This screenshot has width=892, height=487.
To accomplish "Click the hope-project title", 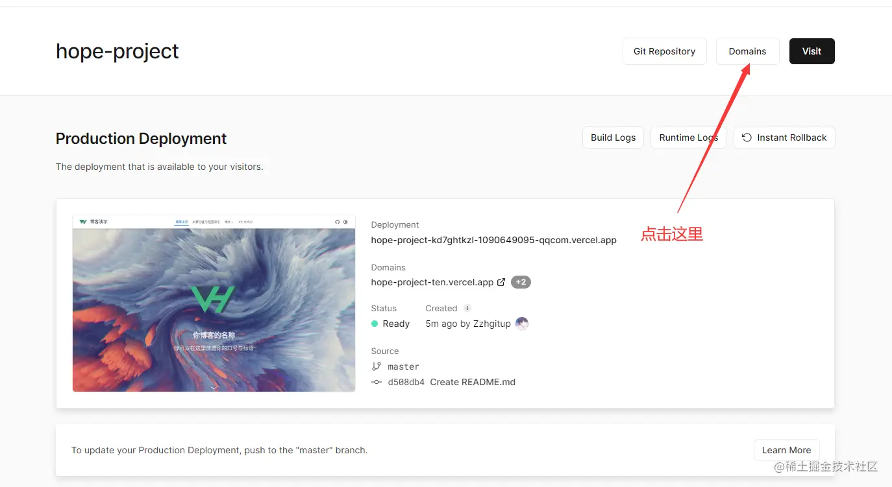I will (118, 51).
